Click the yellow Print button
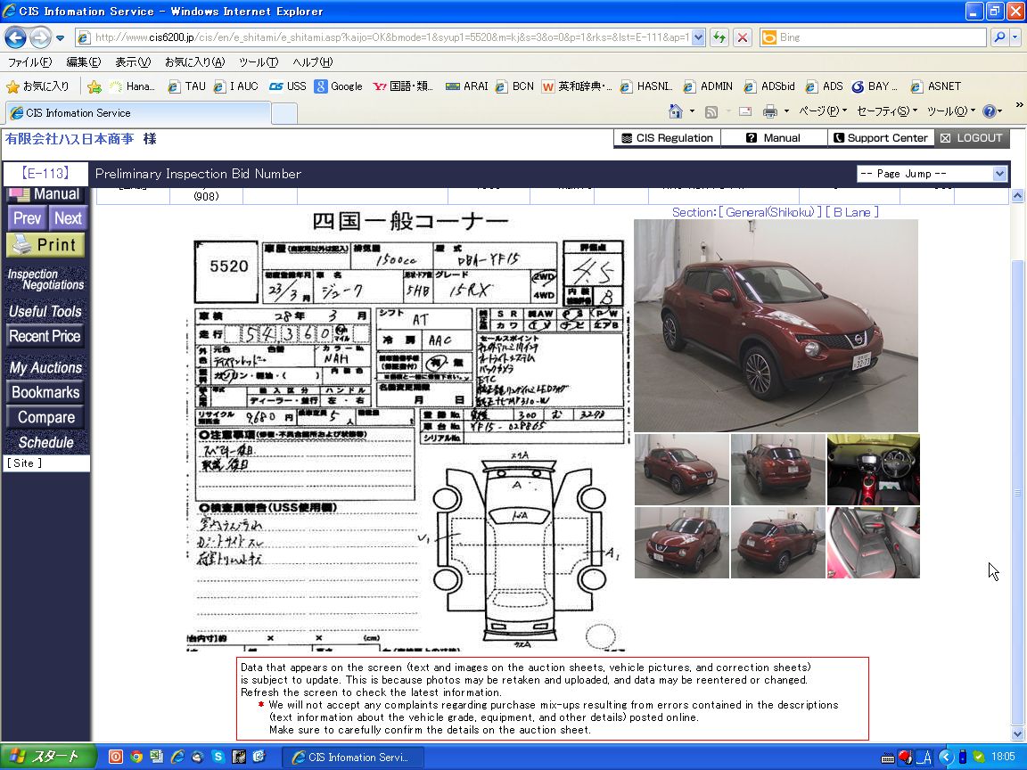Viewport: 1027px width, 770px height. [45, 244]
